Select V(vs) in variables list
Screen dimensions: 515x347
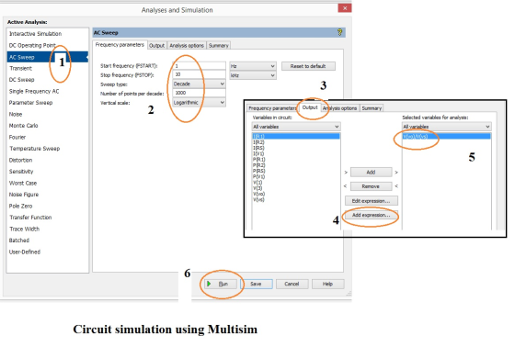(x=258, y=199)
